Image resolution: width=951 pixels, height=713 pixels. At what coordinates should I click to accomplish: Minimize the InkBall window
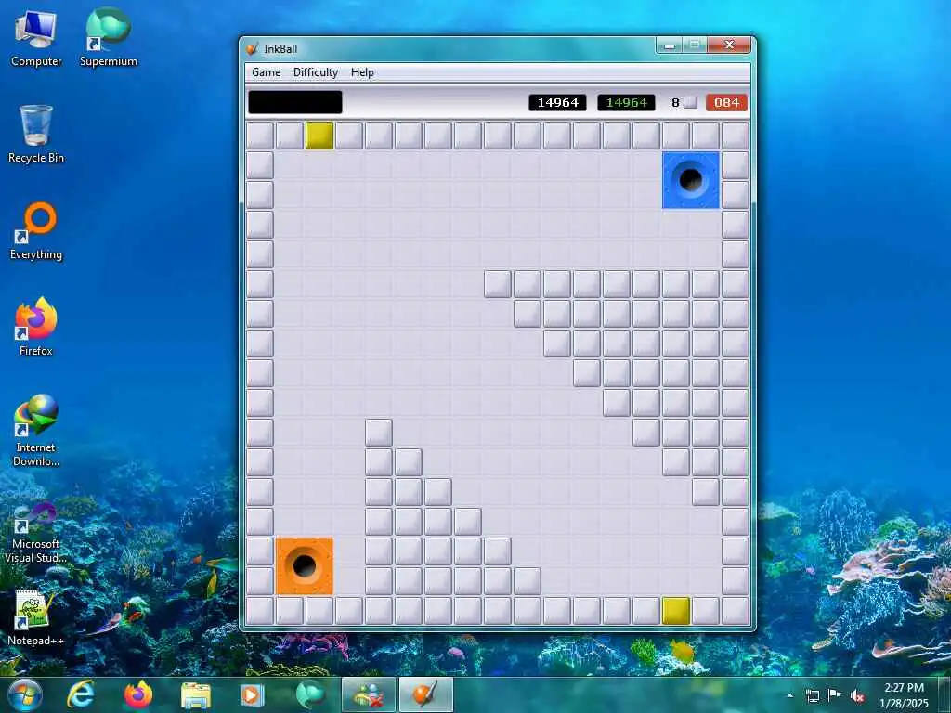[670, 45]
